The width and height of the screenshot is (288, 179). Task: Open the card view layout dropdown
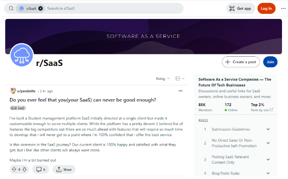click(x=180, y=78)
